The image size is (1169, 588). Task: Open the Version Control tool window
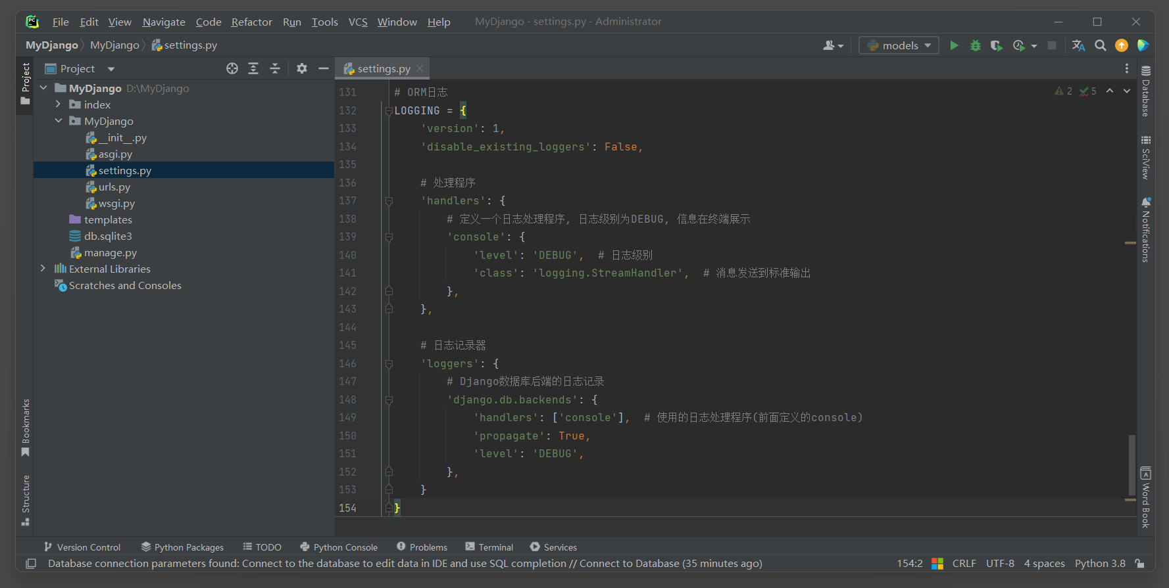click(x=82, y=547)
